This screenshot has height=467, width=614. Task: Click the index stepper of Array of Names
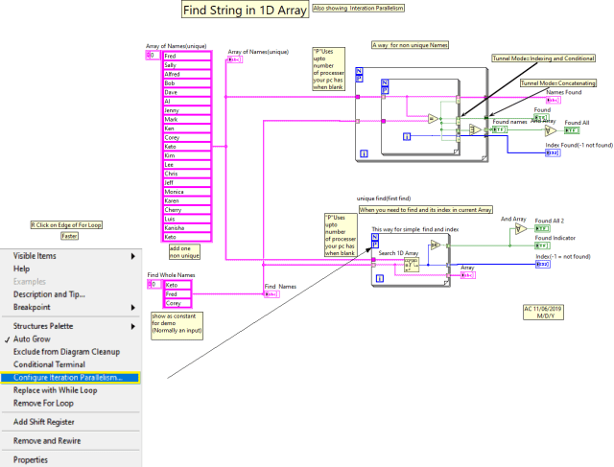pos(150,56)
